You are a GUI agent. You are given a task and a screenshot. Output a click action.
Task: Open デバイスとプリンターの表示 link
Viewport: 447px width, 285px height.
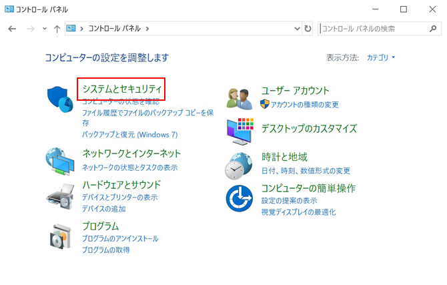click(x=119, y=197)
